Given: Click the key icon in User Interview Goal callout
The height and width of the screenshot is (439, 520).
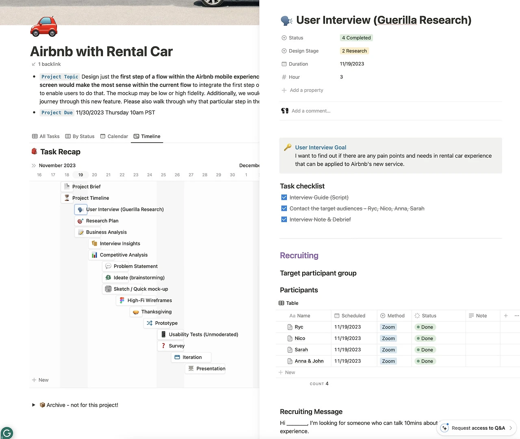Looking at the screenshot, I should 288,147.
